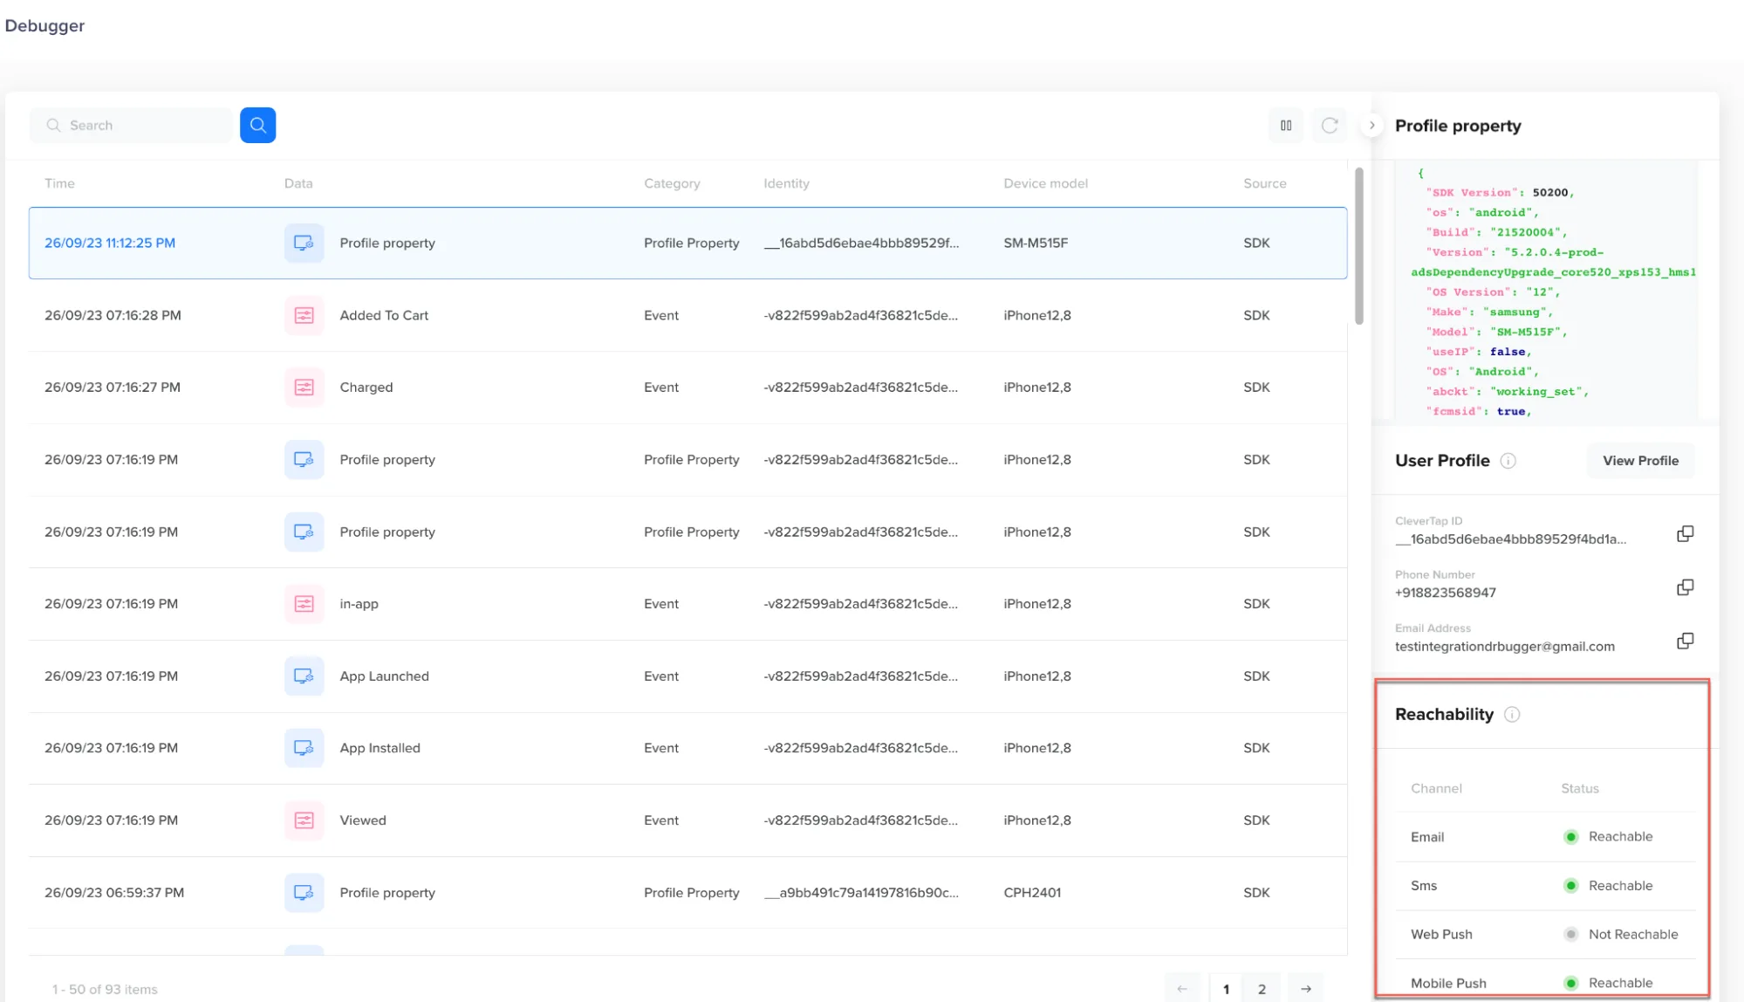The width and height of the screenshot is (1744, 1002).
Task: Collapse the Profile property side panel
Action: (x=1371, y=125)
